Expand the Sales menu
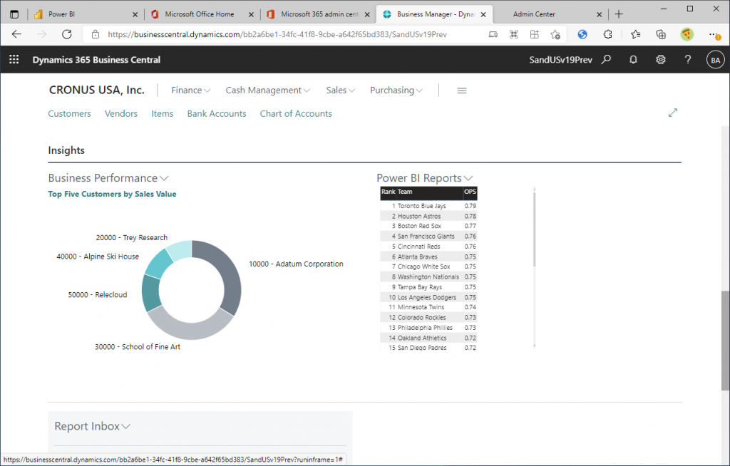 [x=340, y=90]
